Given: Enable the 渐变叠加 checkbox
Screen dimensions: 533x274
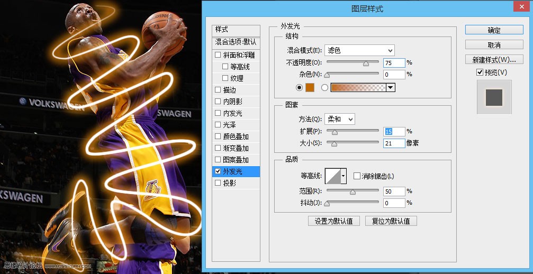Looking at the screenshot, I should pos(218,148).
